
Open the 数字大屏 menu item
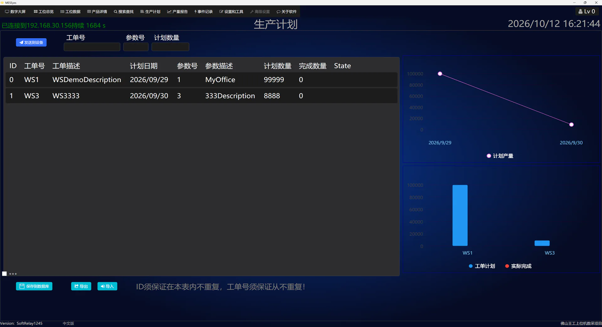[x=15, y=12]
